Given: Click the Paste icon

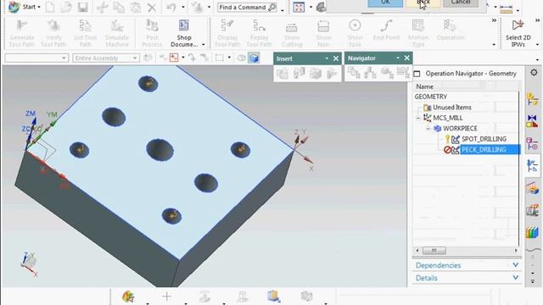Looking at the screenshot, I should click(136, 7).
